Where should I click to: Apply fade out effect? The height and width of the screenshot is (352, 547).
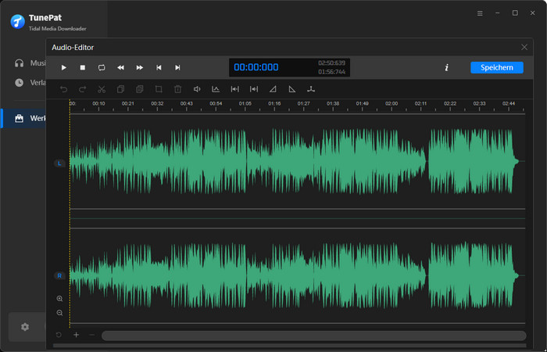[x=292, y=89]
